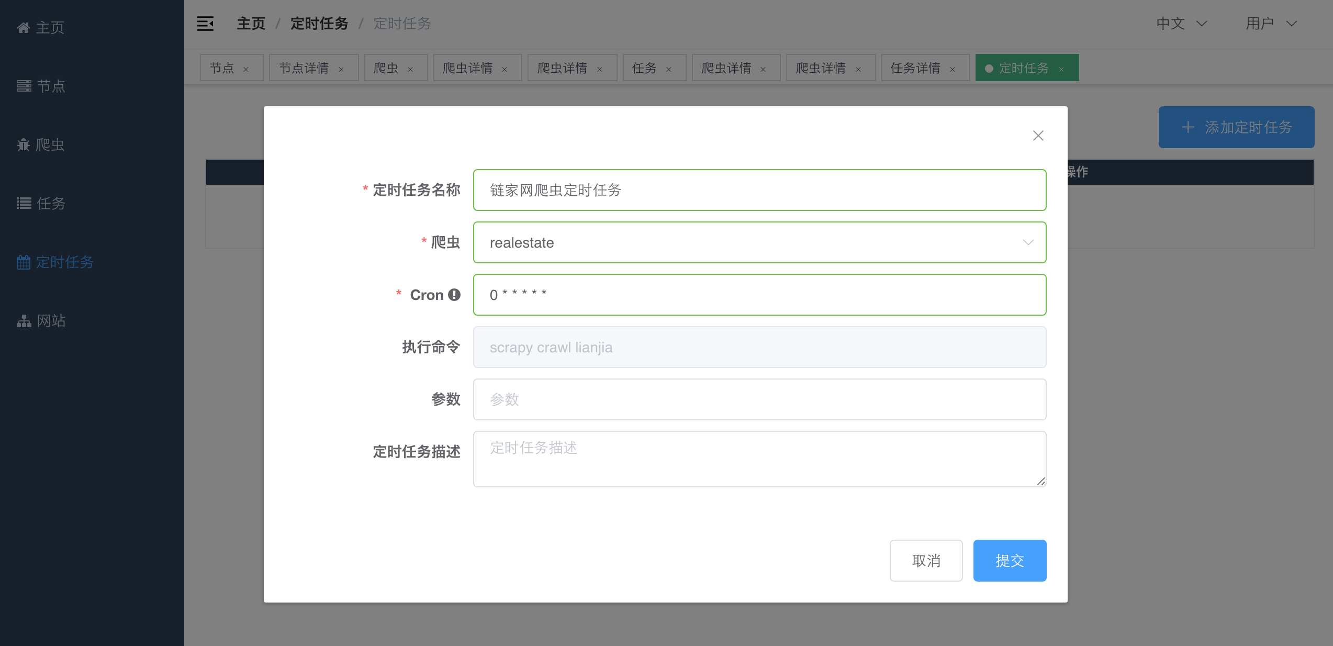Click the 取消 cancel button
1333x646 pixels.
click(x=926, y=561)
